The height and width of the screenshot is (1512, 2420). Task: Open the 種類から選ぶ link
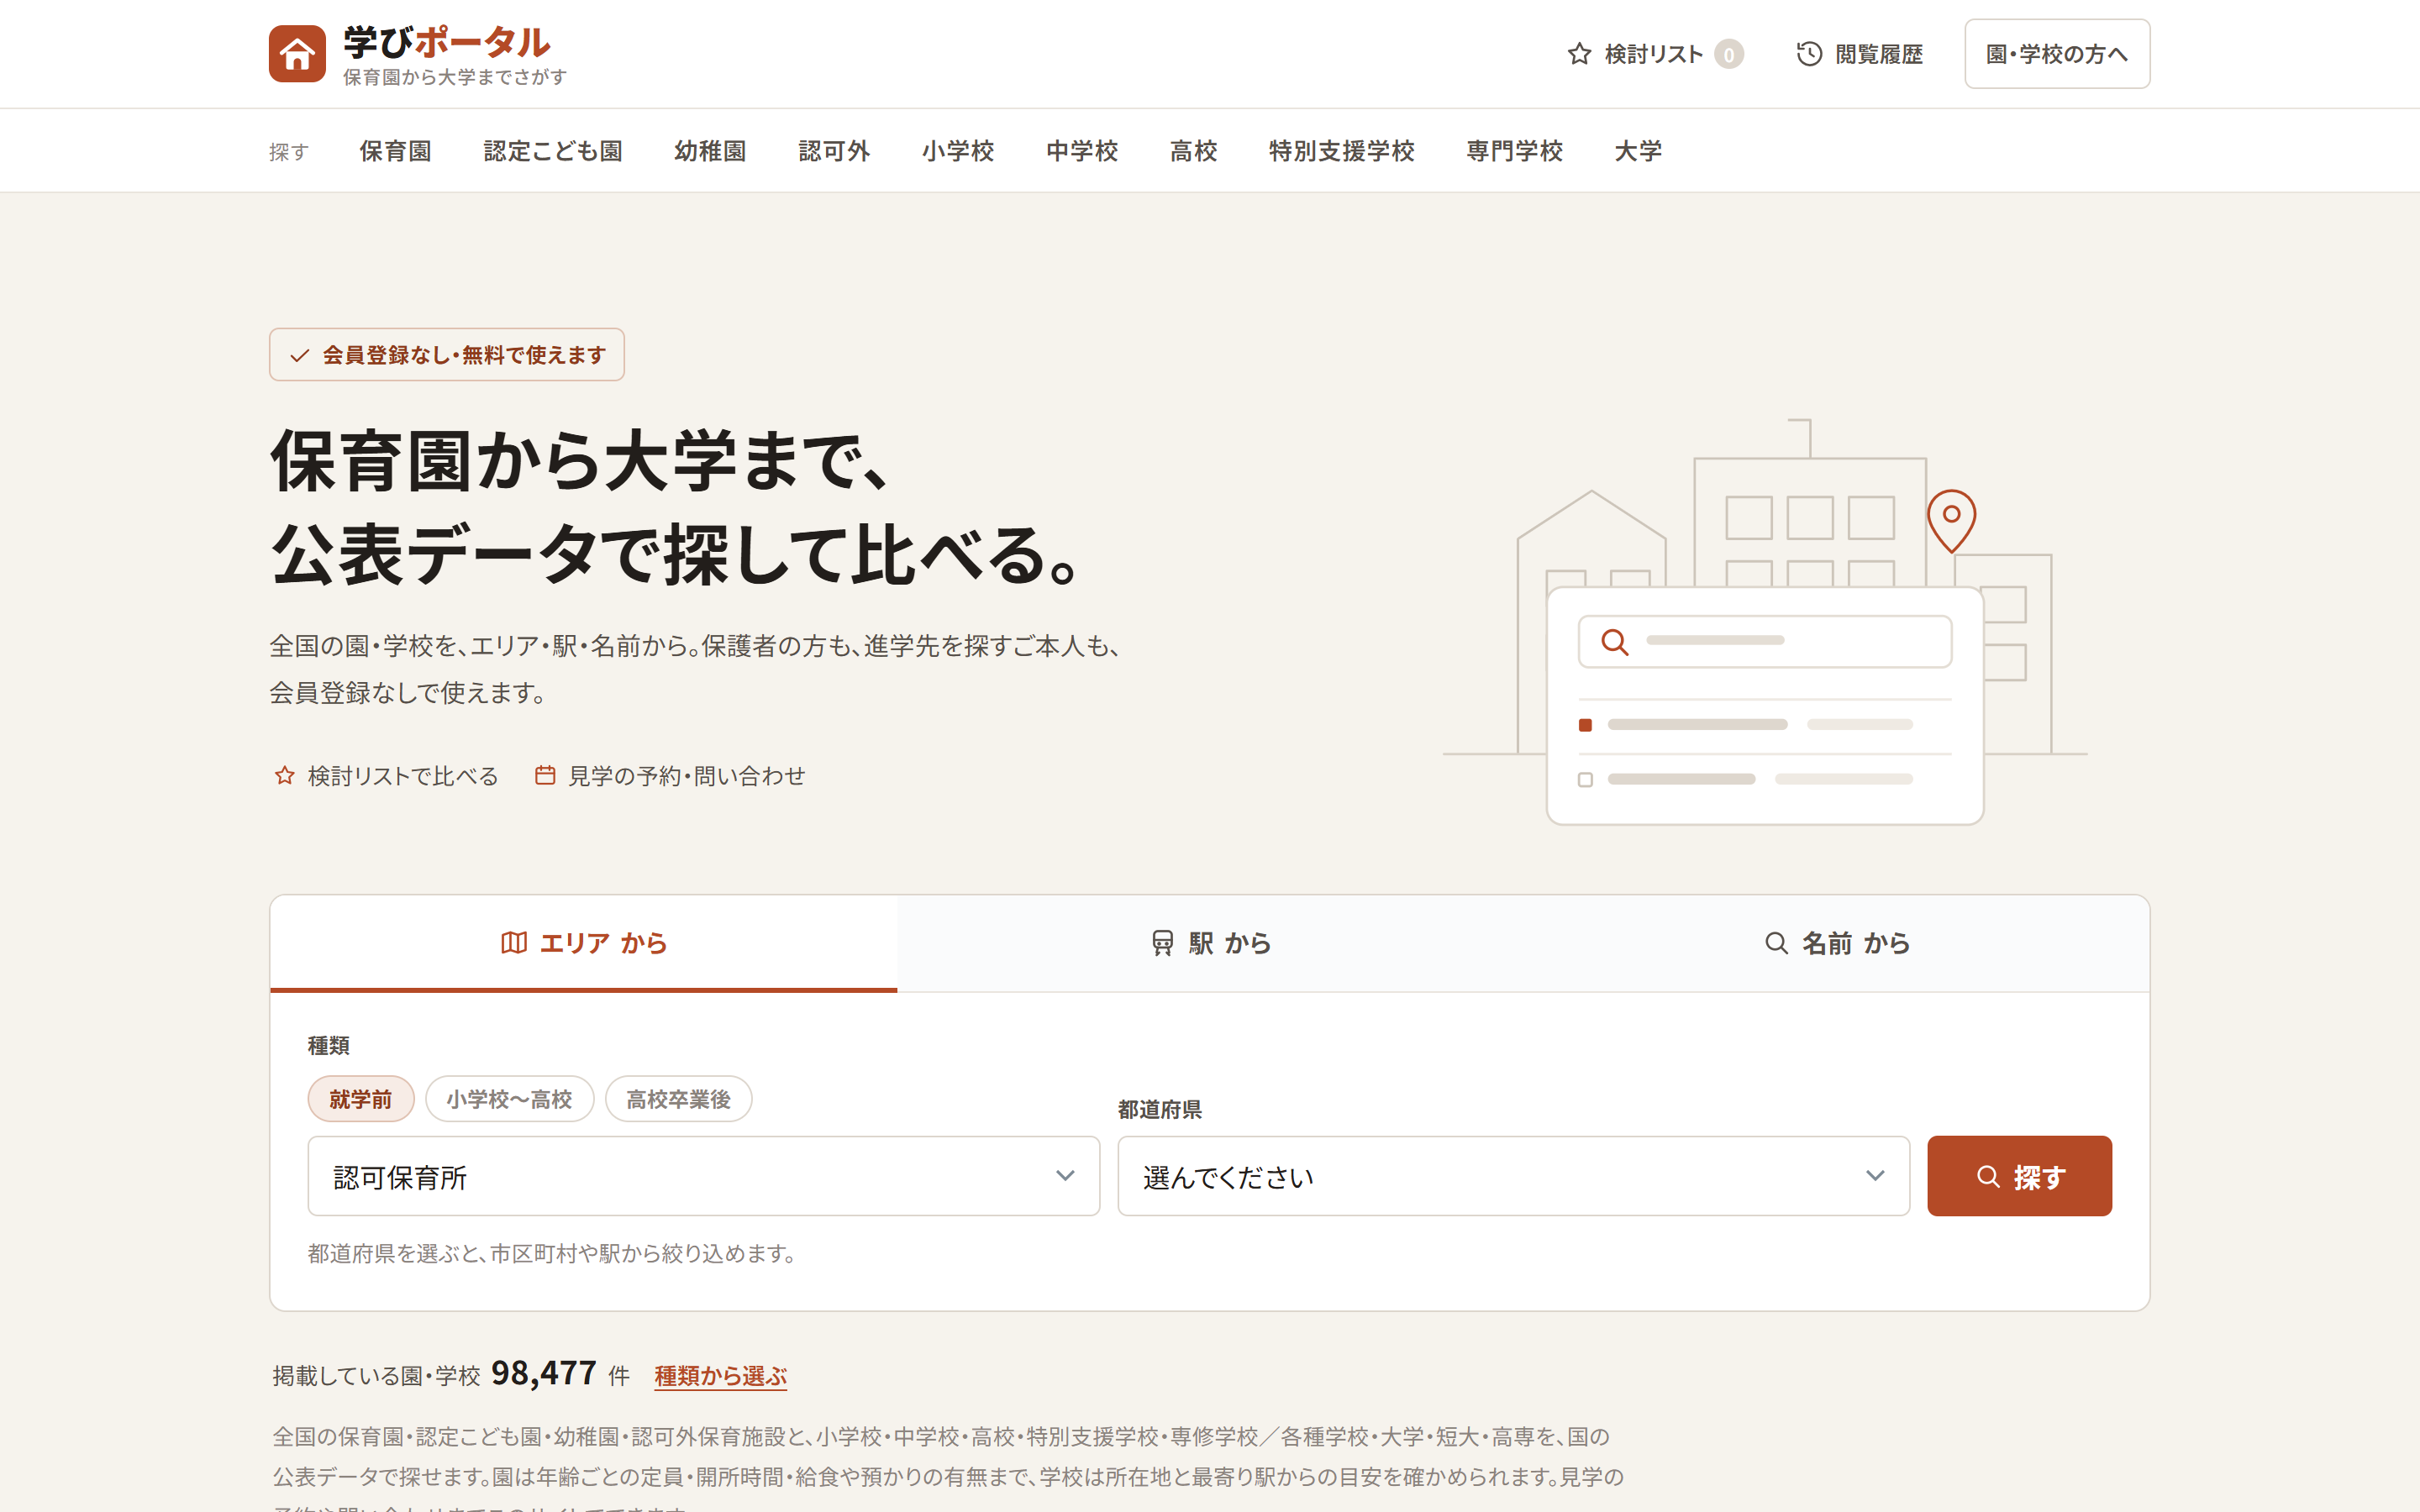pyautogui.click(x=721, y=1376)
